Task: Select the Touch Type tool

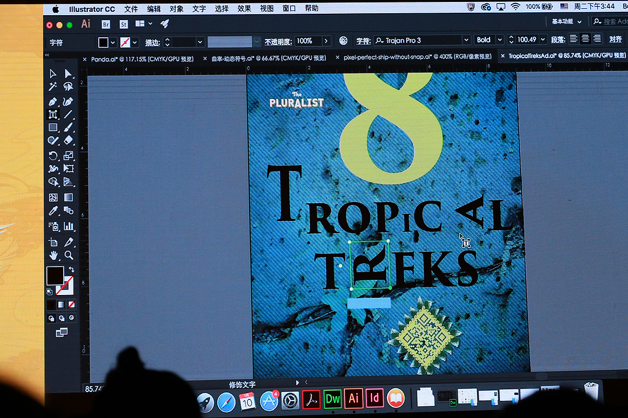Action: (53, 115)
